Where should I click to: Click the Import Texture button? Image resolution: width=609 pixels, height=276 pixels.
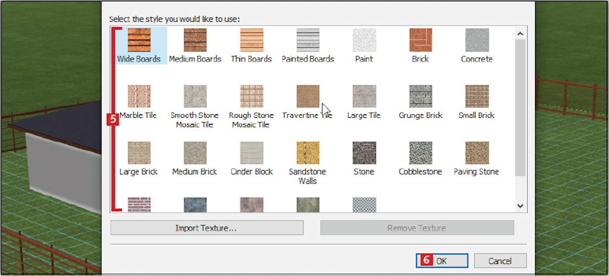207,228
